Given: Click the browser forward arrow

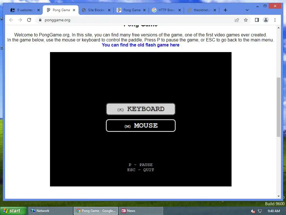Looking at the screenshot, I should click(20, 20).
